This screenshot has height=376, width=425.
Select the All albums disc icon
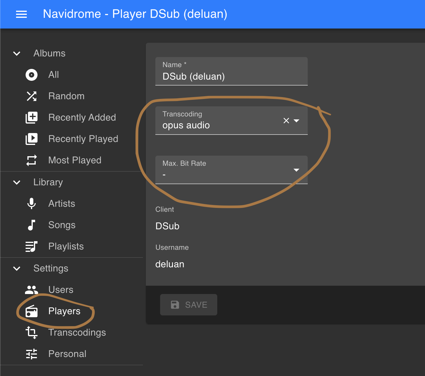click(31, 75)
